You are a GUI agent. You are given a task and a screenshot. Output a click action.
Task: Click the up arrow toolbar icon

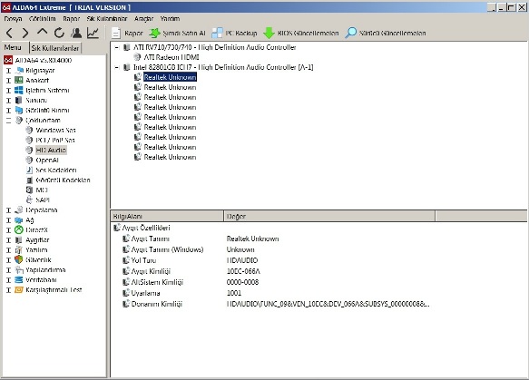tap(42, 33)
